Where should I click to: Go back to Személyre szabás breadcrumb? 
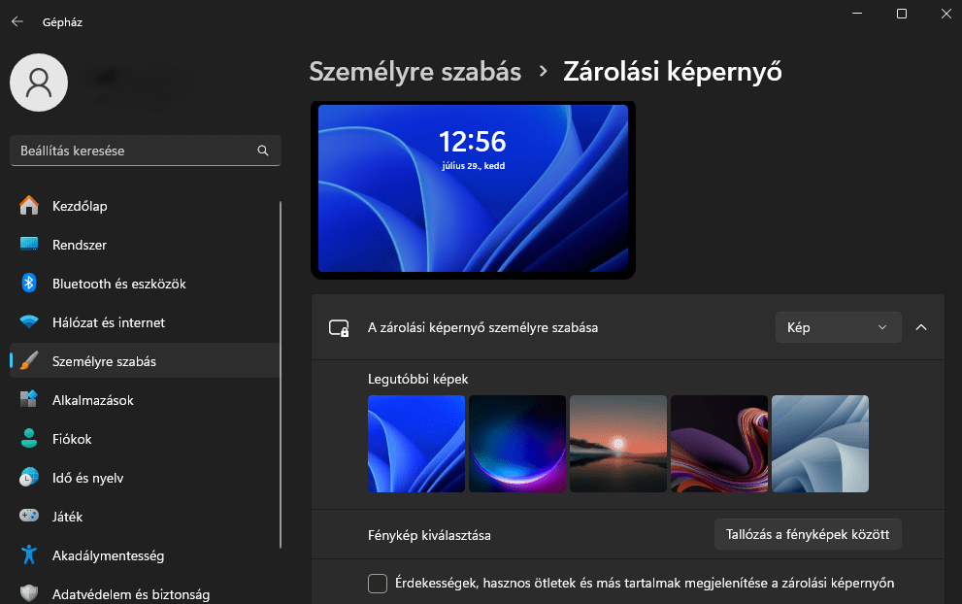click(415, 71)
